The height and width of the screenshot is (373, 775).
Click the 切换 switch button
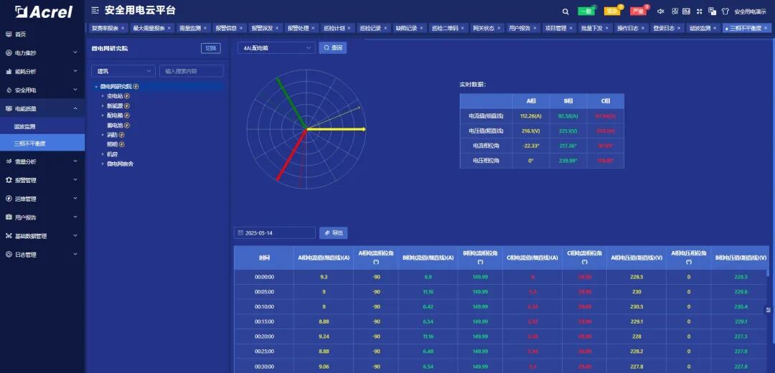[x=211, y=48]
